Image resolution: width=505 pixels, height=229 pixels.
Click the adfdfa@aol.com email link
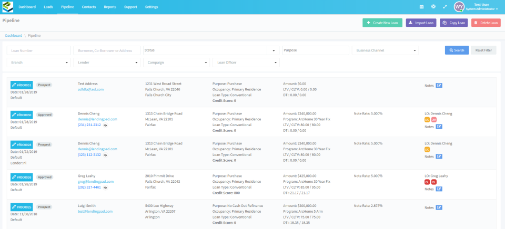click(x=91, y=89)
